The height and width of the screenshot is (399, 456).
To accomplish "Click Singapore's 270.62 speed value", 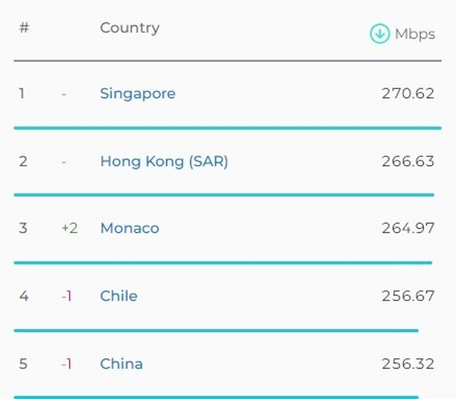I will point(408,94).
